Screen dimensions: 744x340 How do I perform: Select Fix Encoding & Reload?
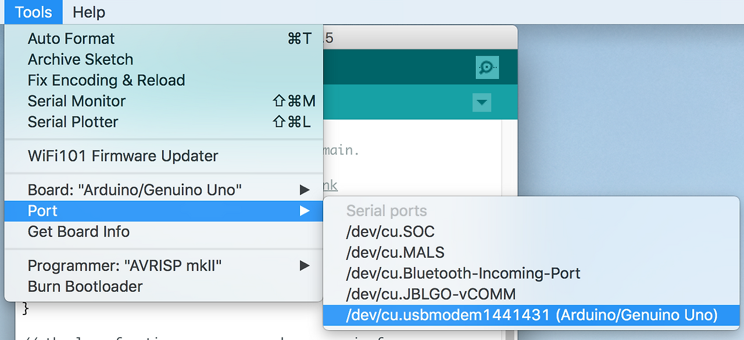pyautogui.click(x=106, y=80)
